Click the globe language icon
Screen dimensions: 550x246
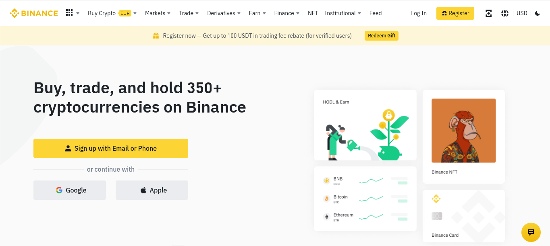[504, 13]
